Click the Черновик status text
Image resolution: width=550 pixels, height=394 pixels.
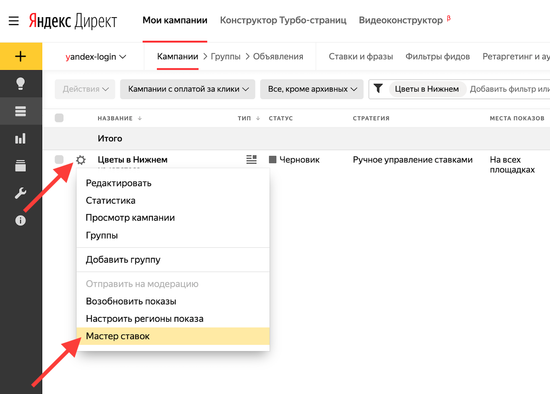pos(299,159)
